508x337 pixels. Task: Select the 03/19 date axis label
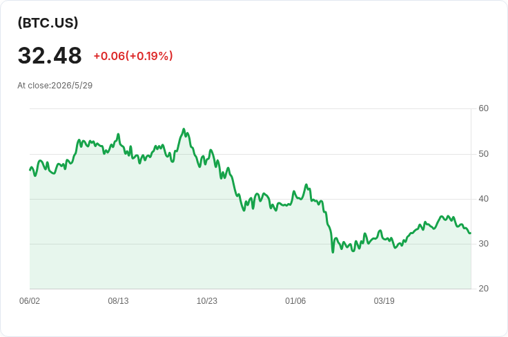coord(384,301)
